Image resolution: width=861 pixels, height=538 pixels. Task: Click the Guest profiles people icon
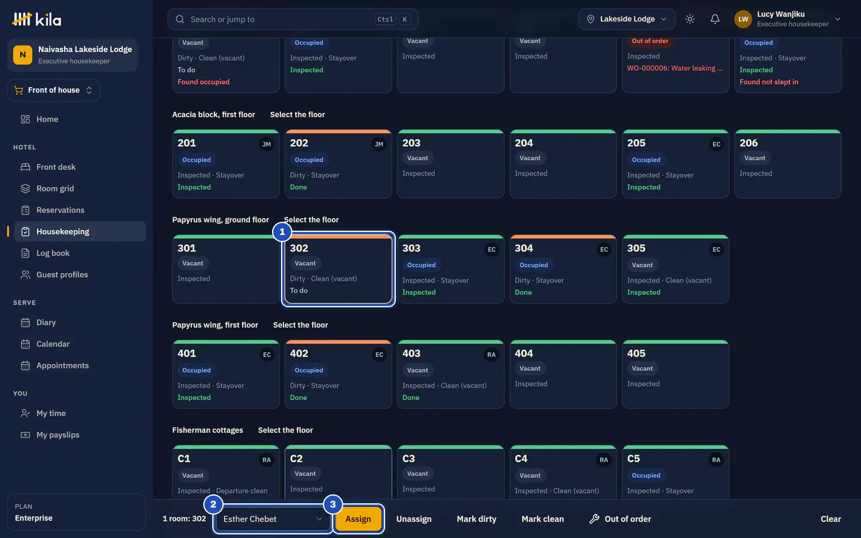25,274
